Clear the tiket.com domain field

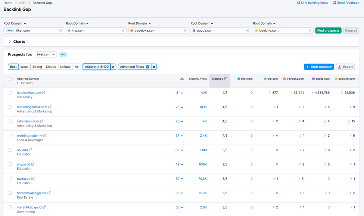60,31
